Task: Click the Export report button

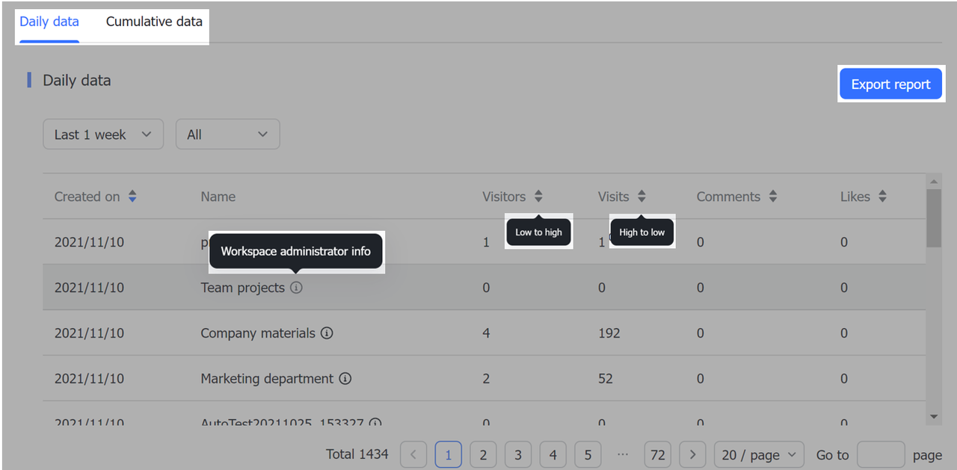Action: [890, 84]
